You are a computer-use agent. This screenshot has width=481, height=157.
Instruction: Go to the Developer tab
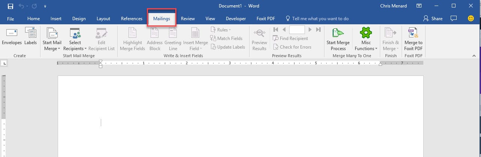236,19
